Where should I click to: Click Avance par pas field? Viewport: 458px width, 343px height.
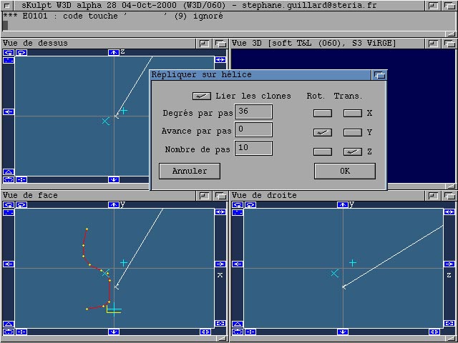(x=253, y=130)
